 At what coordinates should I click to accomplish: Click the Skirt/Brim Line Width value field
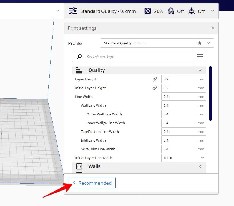coord(179,149)
